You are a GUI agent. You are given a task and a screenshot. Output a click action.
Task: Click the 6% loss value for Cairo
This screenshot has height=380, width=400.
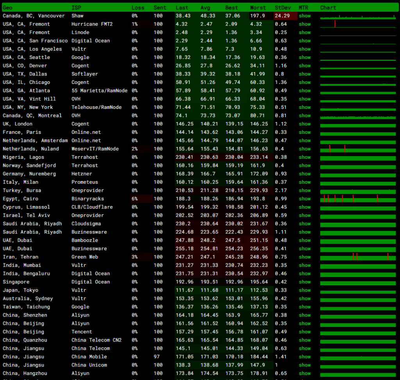point(135,199)
